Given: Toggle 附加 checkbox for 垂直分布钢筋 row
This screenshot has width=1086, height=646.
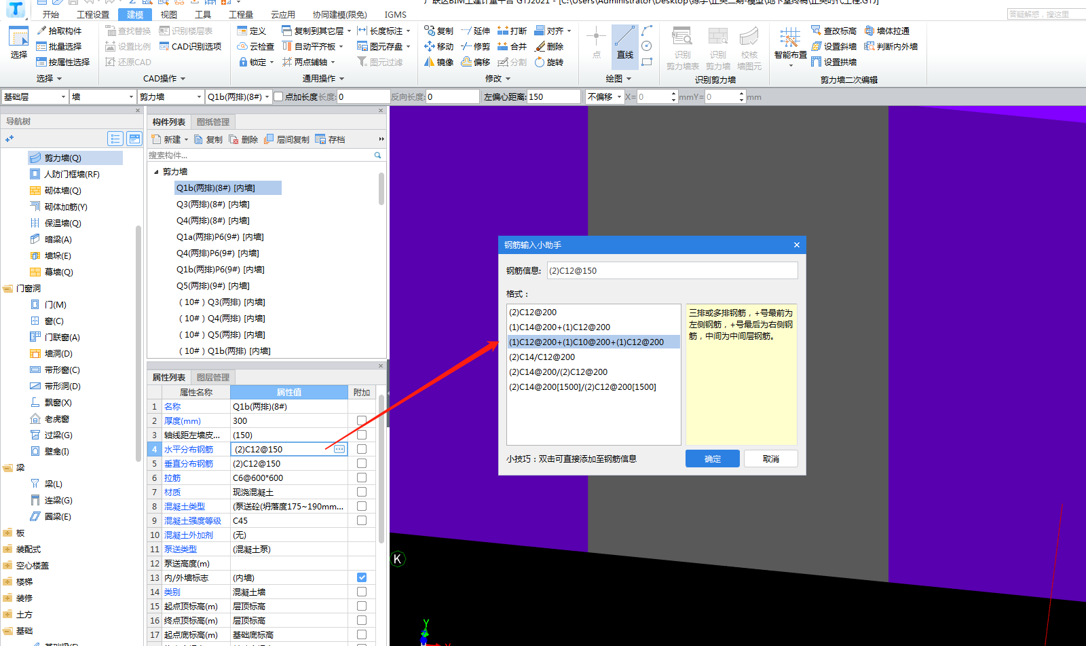Looking at the screenshot, I should coord(362,463).
